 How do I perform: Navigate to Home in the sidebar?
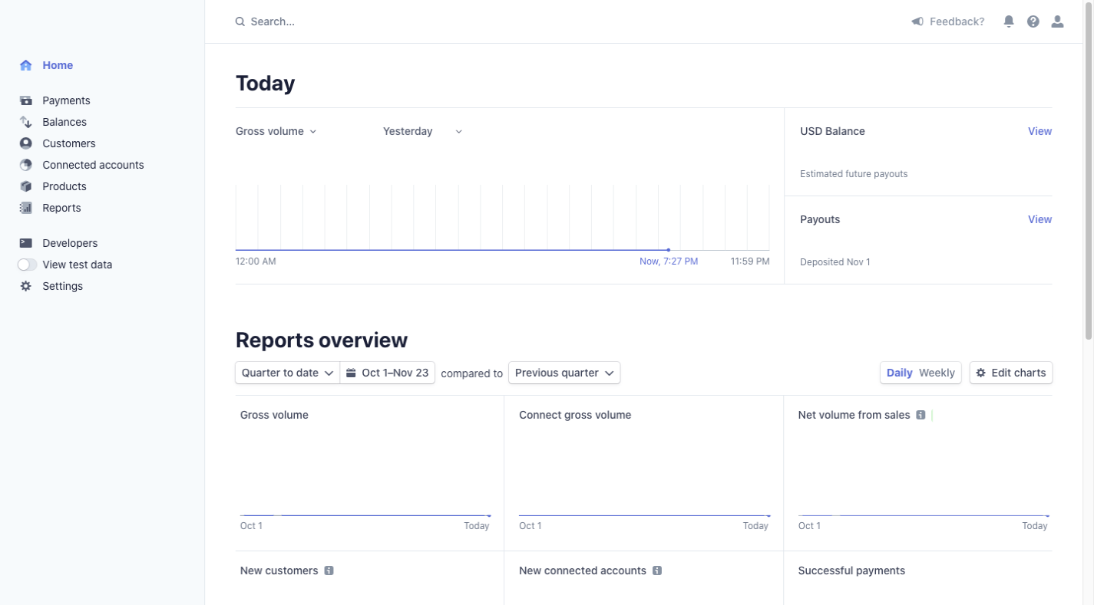(x=57, y=65)
